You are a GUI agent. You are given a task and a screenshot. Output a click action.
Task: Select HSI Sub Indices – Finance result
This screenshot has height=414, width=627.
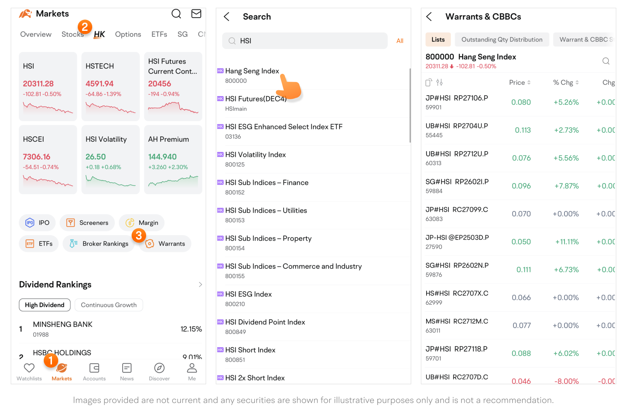tap(313, 187)
